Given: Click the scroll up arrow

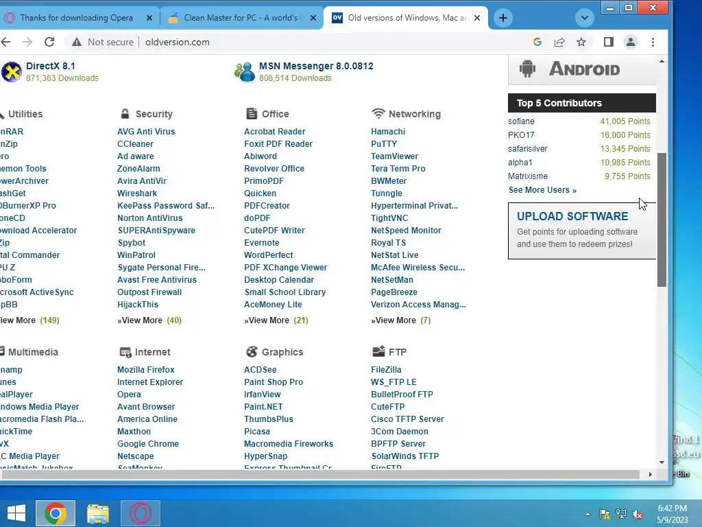Looking at the screenshot, I should [662, 61].
